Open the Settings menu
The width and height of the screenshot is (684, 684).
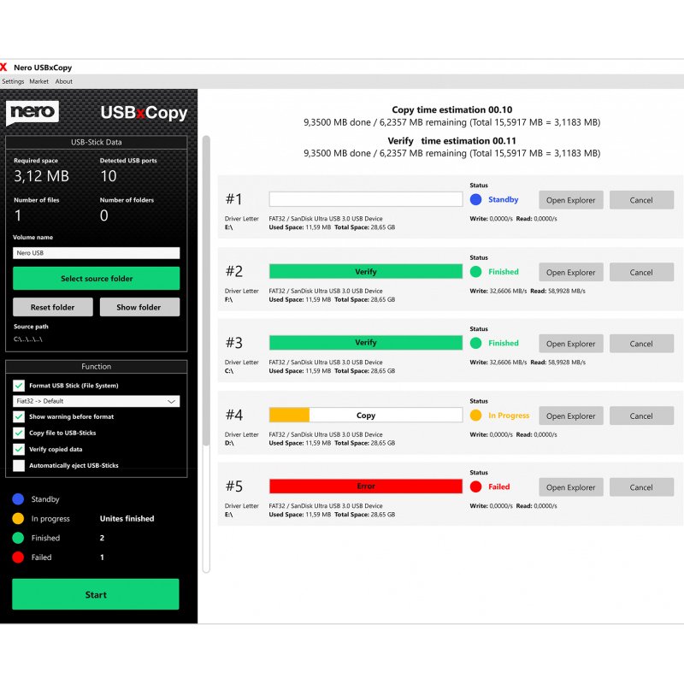[13, 81]
